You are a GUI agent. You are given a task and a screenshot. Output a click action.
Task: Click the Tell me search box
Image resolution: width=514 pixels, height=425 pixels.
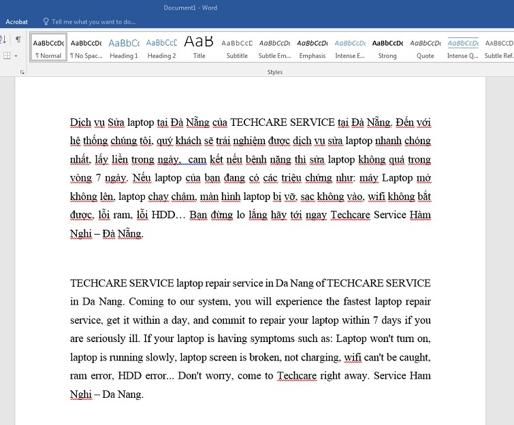tap(93, 22)
